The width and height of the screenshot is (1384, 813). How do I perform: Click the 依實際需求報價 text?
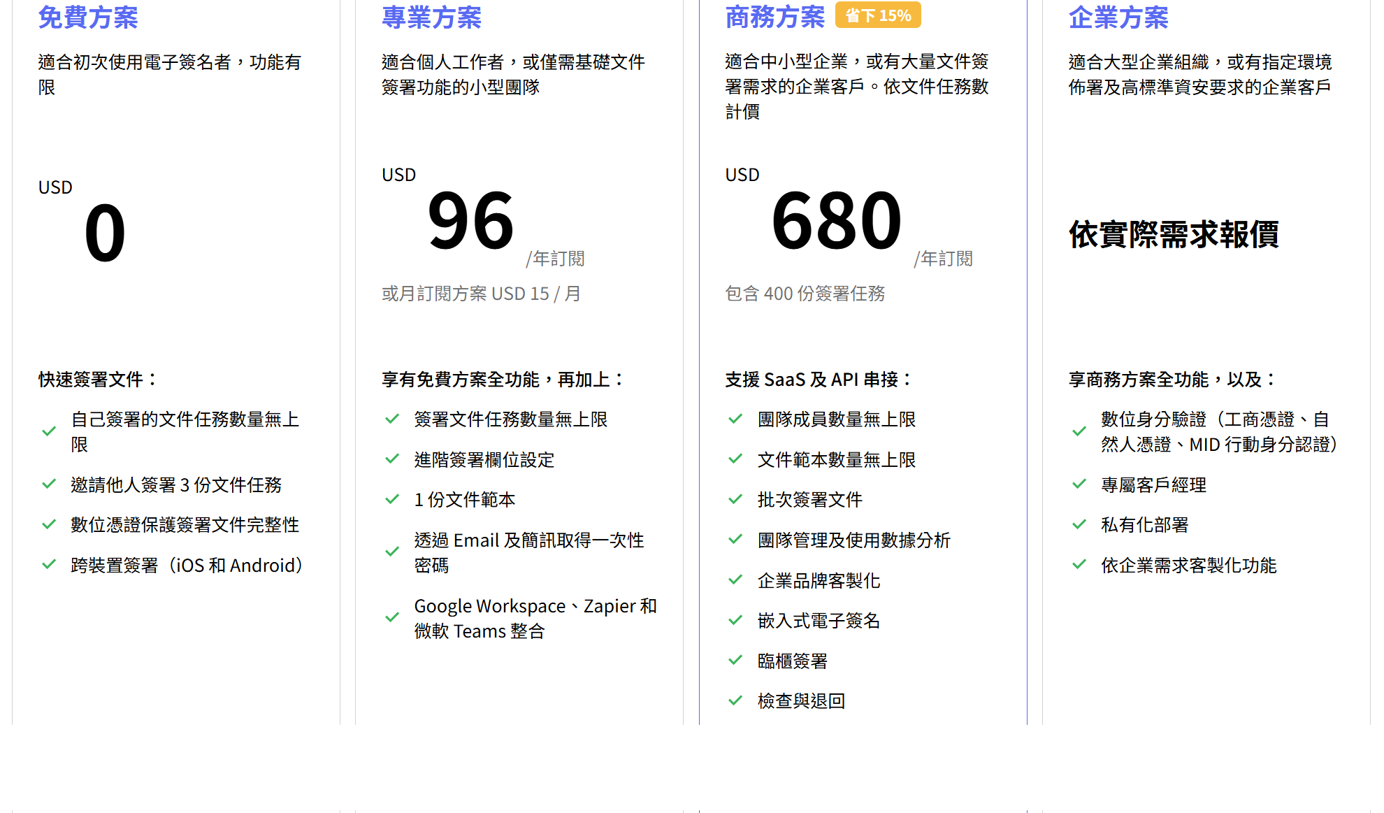coord(1174,234)
